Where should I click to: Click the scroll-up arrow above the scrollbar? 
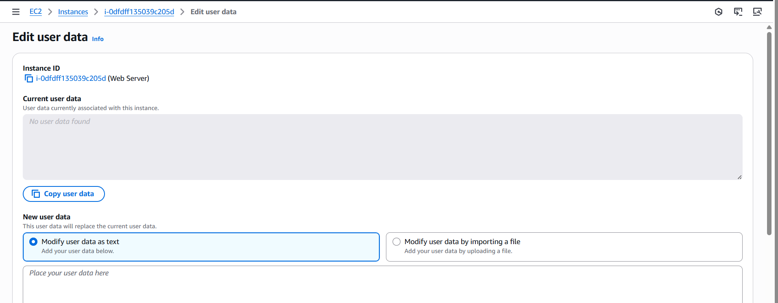769,27
